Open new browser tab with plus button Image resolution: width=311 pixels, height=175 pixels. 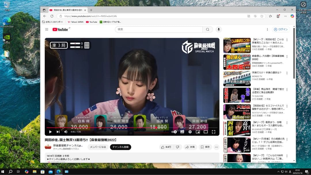click(x=91, y=10)
